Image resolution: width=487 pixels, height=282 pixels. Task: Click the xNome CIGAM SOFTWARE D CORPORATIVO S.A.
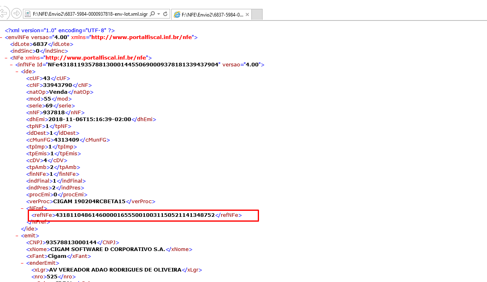[108, 249]
